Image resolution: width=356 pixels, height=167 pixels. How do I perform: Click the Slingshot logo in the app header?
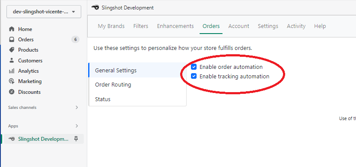point(95,7)
